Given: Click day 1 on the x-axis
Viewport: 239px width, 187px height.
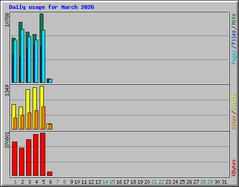Looking at the screenshot, I should (15, 182).
